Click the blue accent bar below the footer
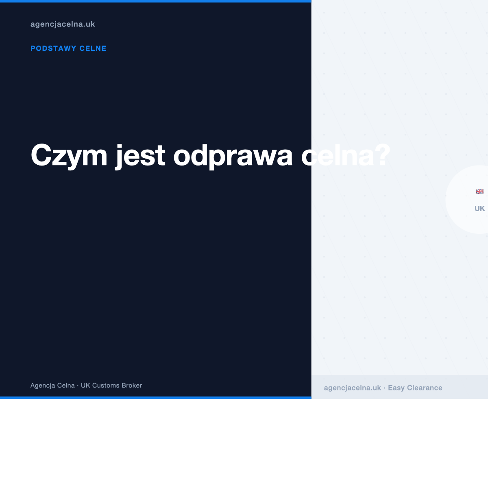Screen dimensions: 488x488 pos(155,397)
